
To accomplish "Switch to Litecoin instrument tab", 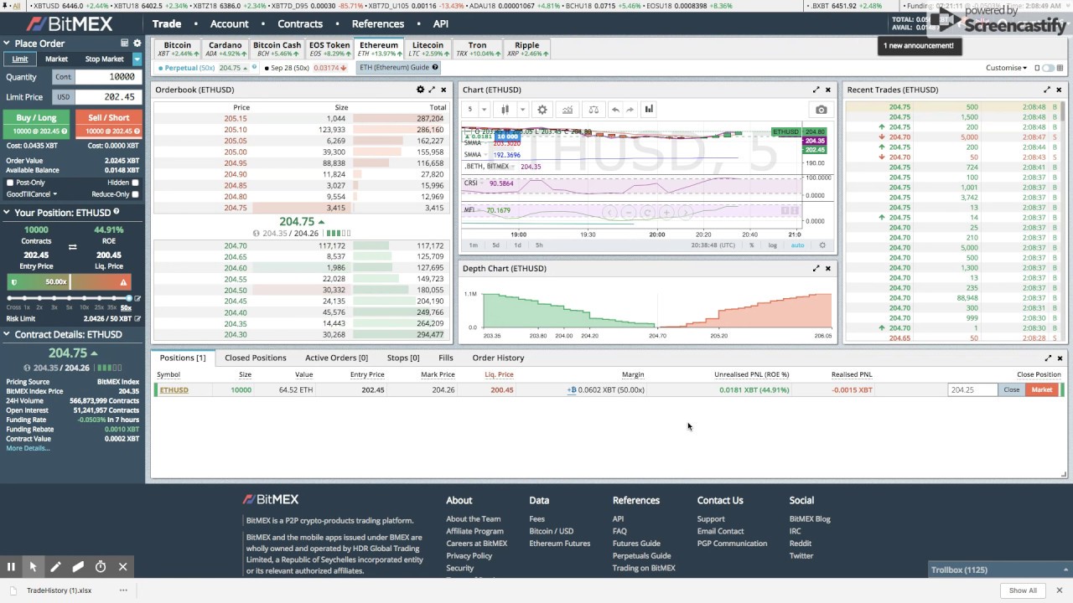I will [x=427, y=49].
